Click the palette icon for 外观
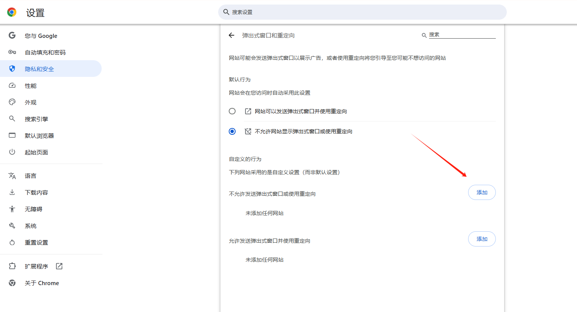577x312 pixels. click(x=12, y=102)
